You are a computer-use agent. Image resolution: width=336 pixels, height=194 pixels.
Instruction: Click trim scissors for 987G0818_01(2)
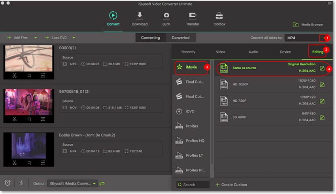coord(14,119)
